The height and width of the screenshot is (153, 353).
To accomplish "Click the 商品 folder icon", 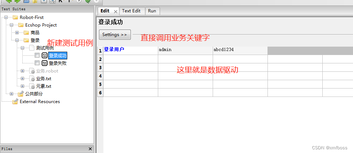I will (x=26, y=33).
